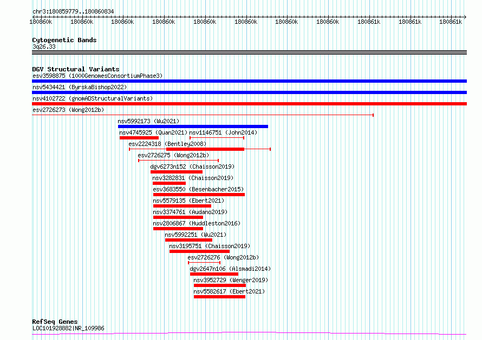This screenshot has width=482, height=340.
Task: Click the red bar under dgv2647n106 (Alsmadi2014)
Action: tap(214, 274)
